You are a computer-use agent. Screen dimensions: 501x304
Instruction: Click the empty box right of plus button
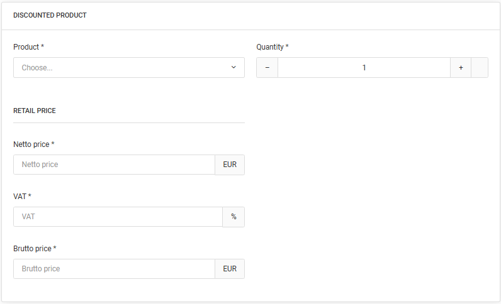tap(480, 68)
